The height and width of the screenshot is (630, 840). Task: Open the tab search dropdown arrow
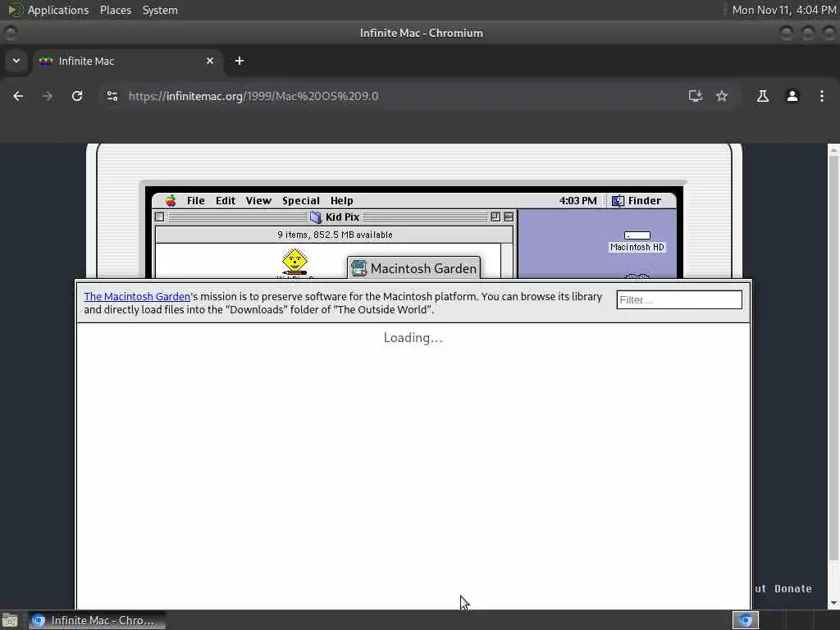point(16,61)
